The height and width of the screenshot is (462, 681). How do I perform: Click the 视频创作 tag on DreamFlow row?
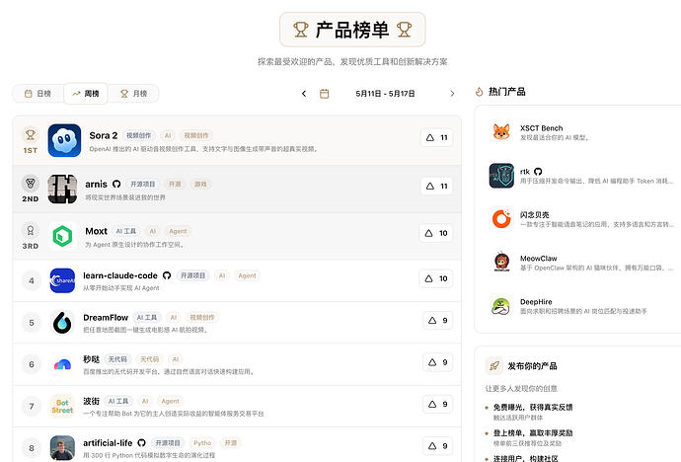pyautogui.click(x=202, y=318)
